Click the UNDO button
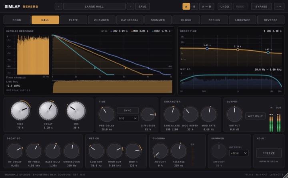The image size is (288, 178). point(225,6)
